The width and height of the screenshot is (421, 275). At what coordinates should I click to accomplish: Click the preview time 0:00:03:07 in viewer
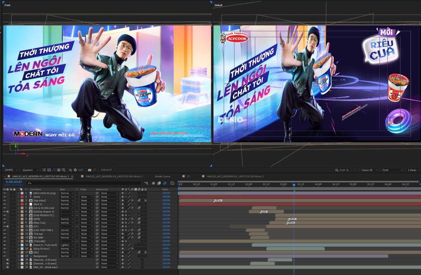click(x=106, y=170)
